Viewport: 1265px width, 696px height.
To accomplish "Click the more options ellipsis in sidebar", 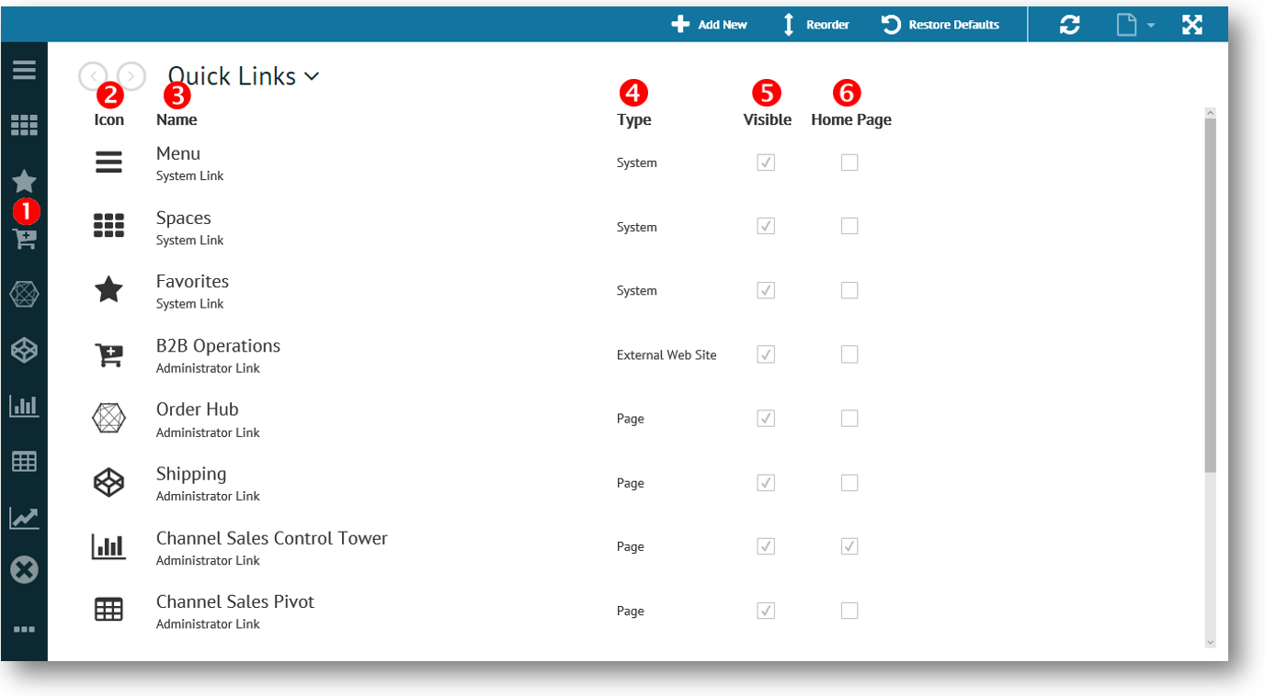I will click(24, 629).
